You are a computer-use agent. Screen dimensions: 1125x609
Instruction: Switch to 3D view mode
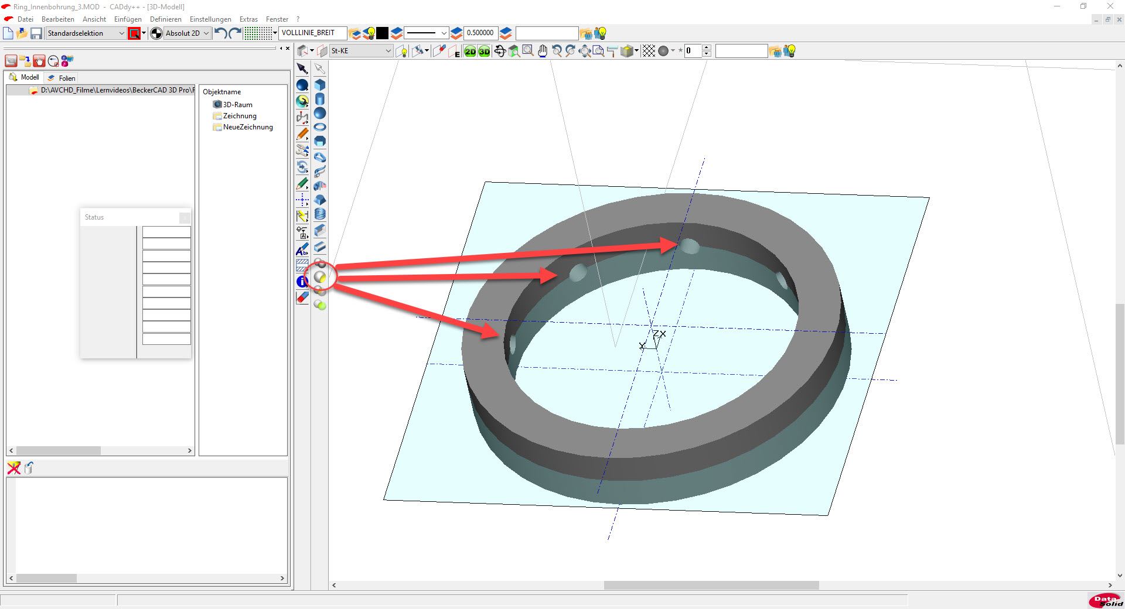point(484,52)
